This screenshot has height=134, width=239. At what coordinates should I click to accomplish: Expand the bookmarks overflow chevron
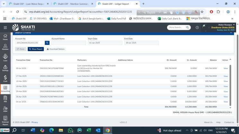pyautogui.click(x=232, y=19)
